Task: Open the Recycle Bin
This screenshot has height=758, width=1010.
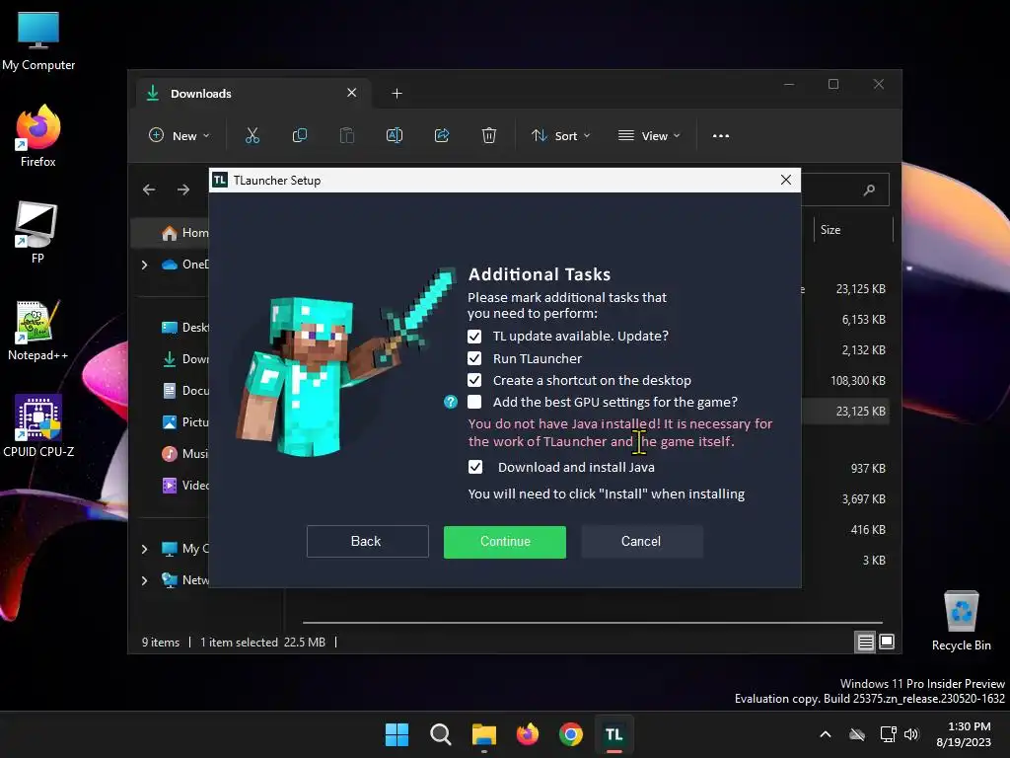Action: pos(961,621)
